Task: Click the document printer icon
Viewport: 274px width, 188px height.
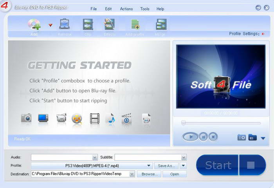Action: [x=146, y=118]
